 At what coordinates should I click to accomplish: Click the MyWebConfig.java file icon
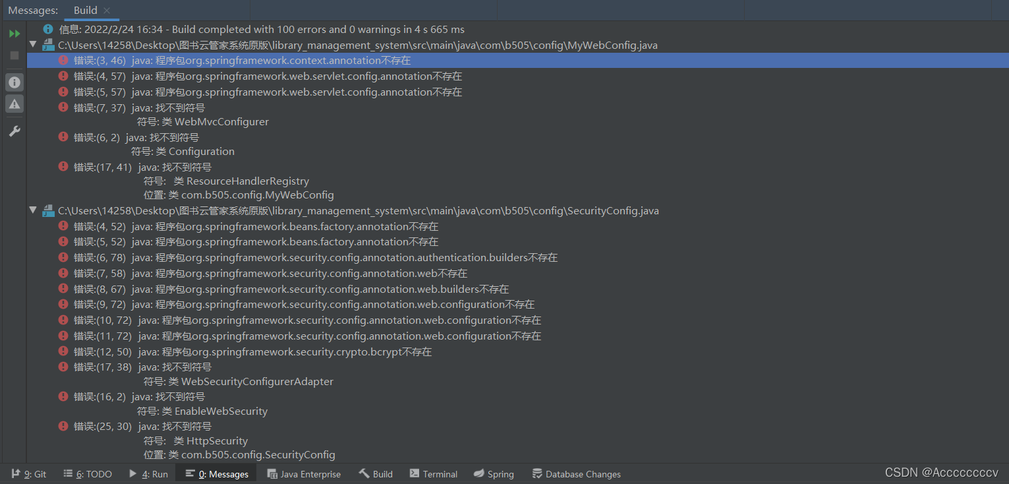pos(48,45)
